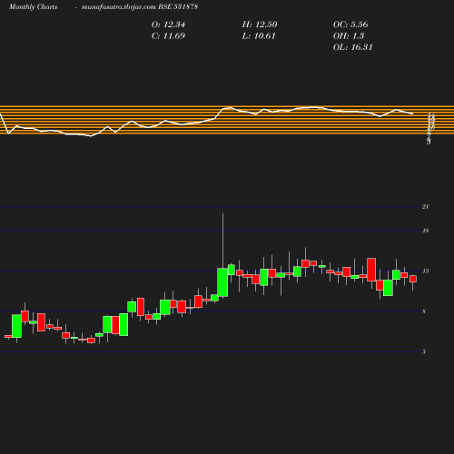Click the "Monthly Charts" title text
This screenshot has width=454, height=454.
[x=34, y=7]
